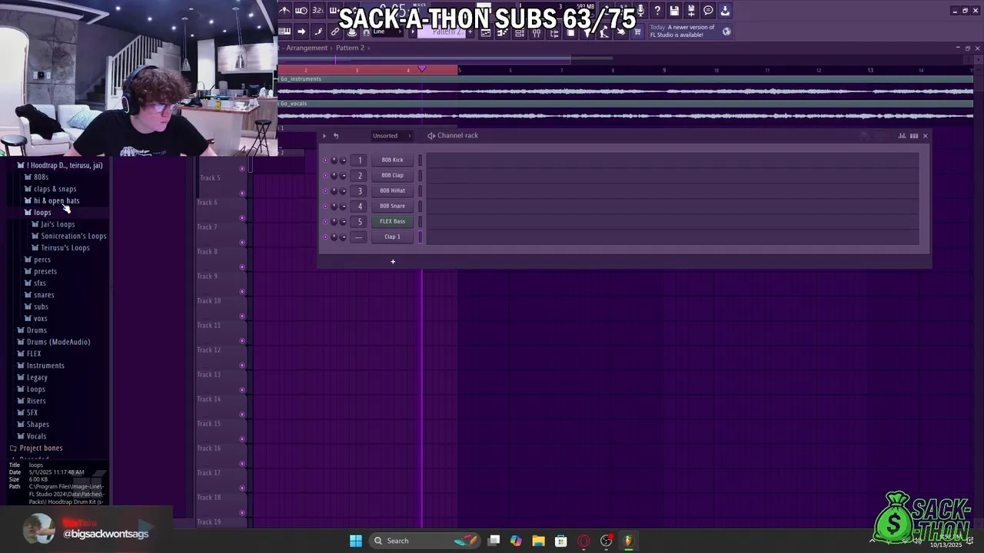Open the help question mark icon
The height and width of the screenshot is (553, 984).
point(657,11)
